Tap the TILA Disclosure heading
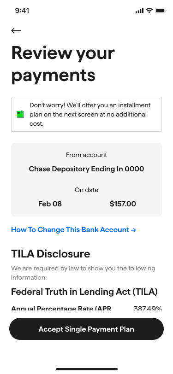The image size is (173, 374). point(51,254)
